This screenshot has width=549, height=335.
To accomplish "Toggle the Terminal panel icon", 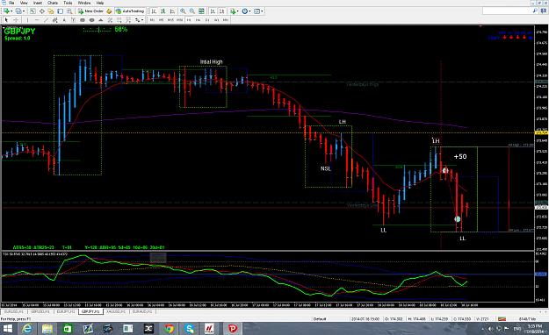I will [61, 11].
